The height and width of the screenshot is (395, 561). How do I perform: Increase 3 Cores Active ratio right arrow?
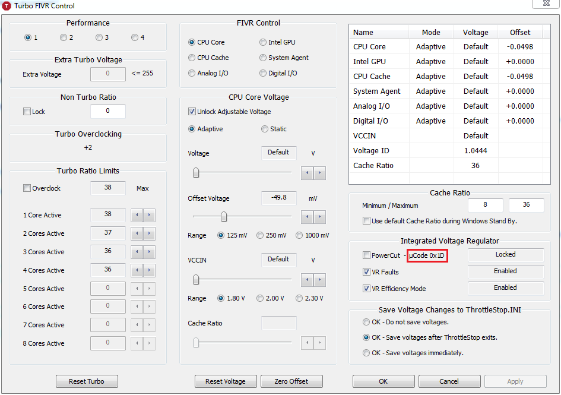point(149,252)
